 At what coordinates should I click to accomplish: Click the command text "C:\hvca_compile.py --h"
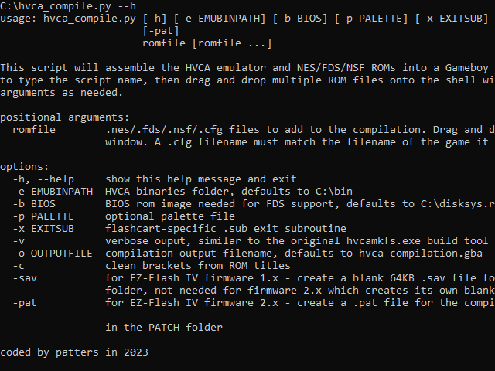[x=68, y=5]
